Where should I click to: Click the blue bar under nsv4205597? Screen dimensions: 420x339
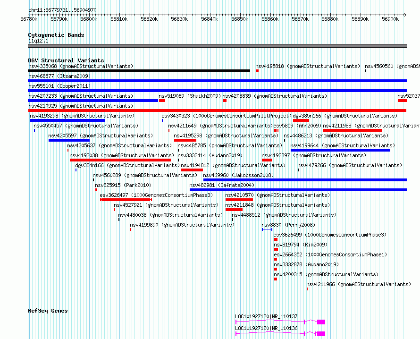click(x=69, y=140)
